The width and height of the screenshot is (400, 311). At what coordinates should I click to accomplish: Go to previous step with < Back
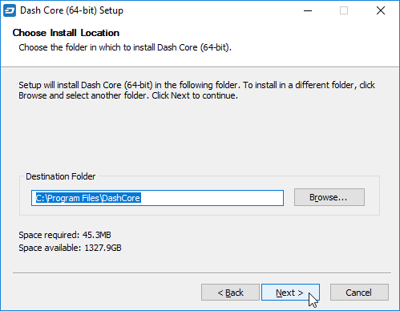230,293
